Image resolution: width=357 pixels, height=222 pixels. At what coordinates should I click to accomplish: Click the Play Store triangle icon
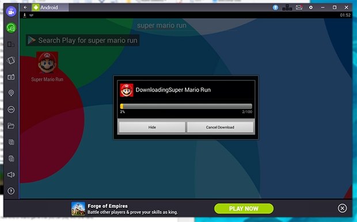coord(32,40)
